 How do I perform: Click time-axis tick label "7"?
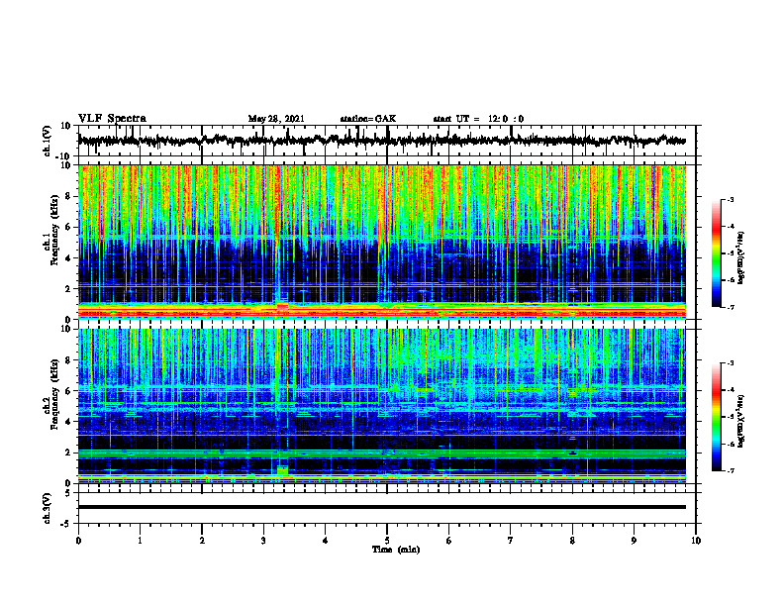tap(511, 541)
